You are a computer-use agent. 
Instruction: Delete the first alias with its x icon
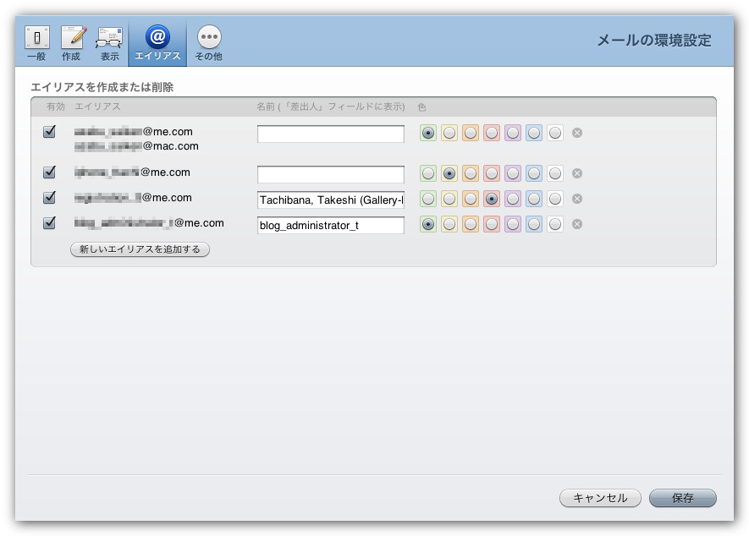(577, 133)
